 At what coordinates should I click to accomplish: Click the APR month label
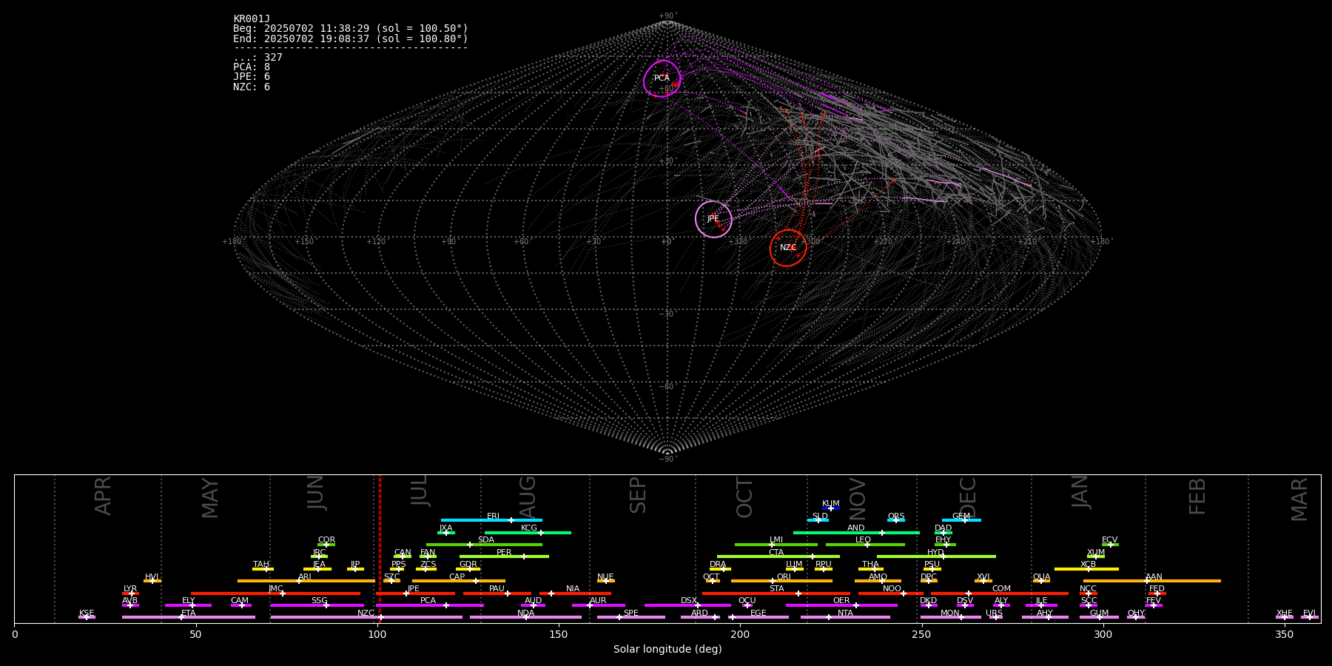click(x=104, y=496)
